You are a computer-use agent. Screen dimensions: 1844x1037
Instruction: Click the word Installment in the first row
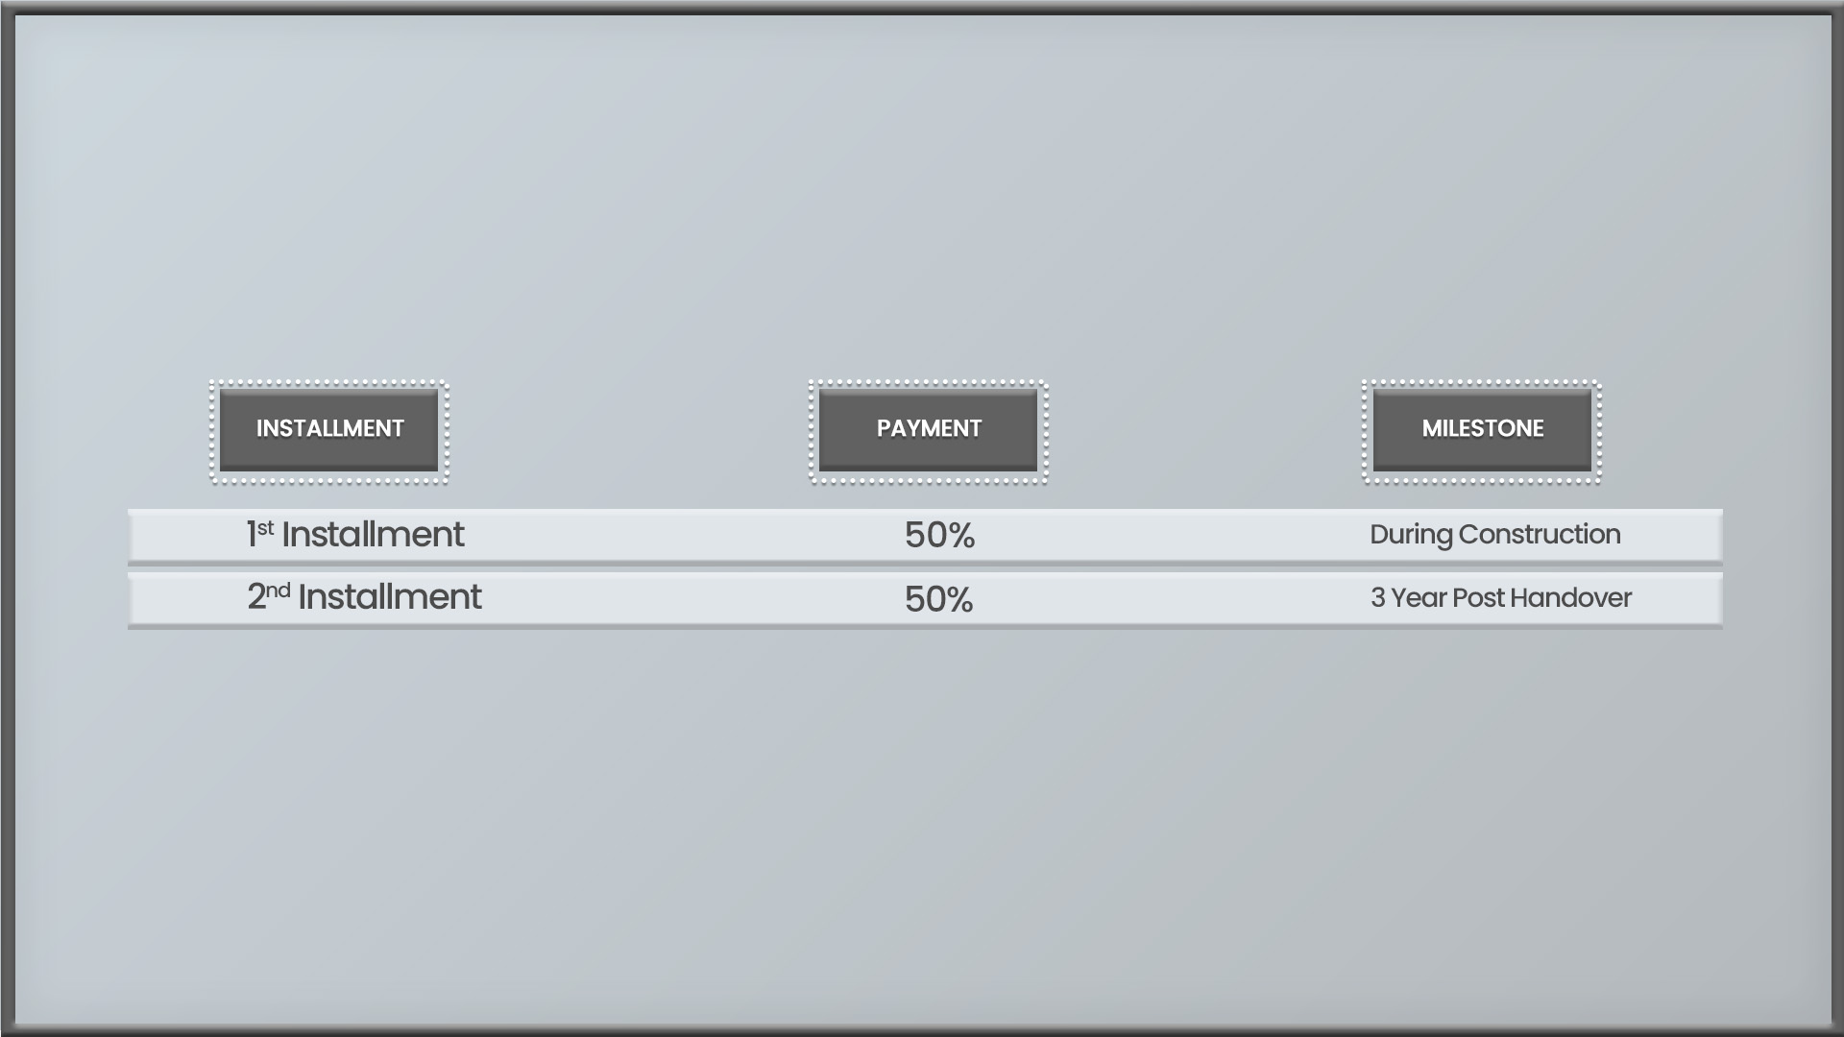(373, 534)
